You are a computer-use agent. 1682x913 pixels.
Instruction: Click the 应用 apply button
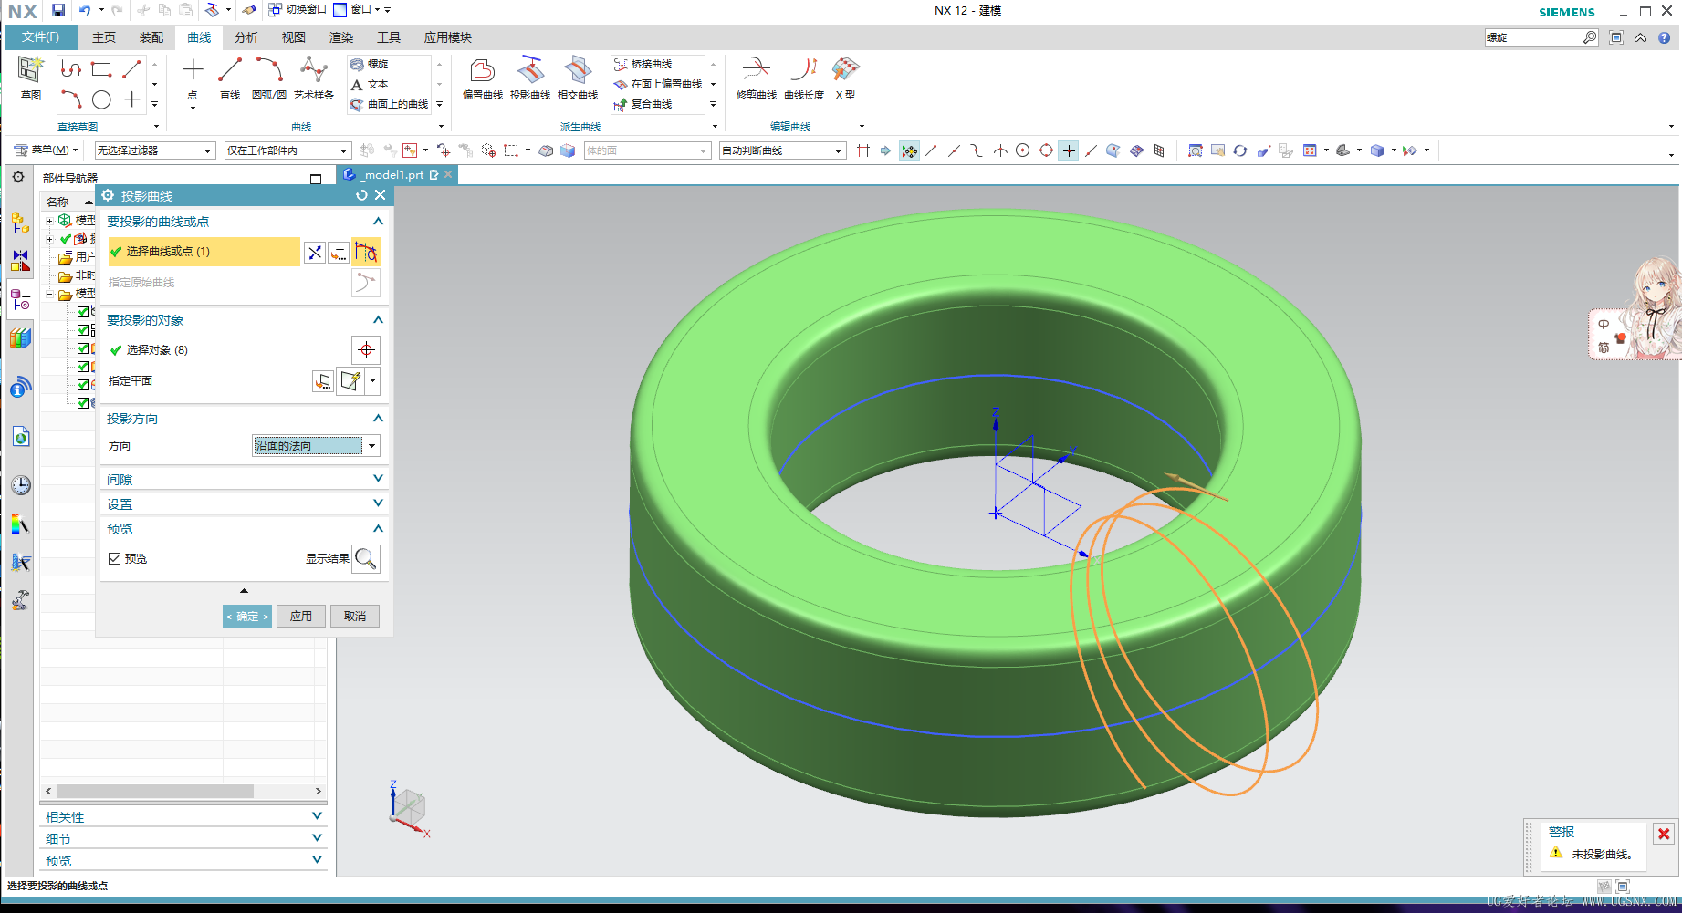point(301,617)
